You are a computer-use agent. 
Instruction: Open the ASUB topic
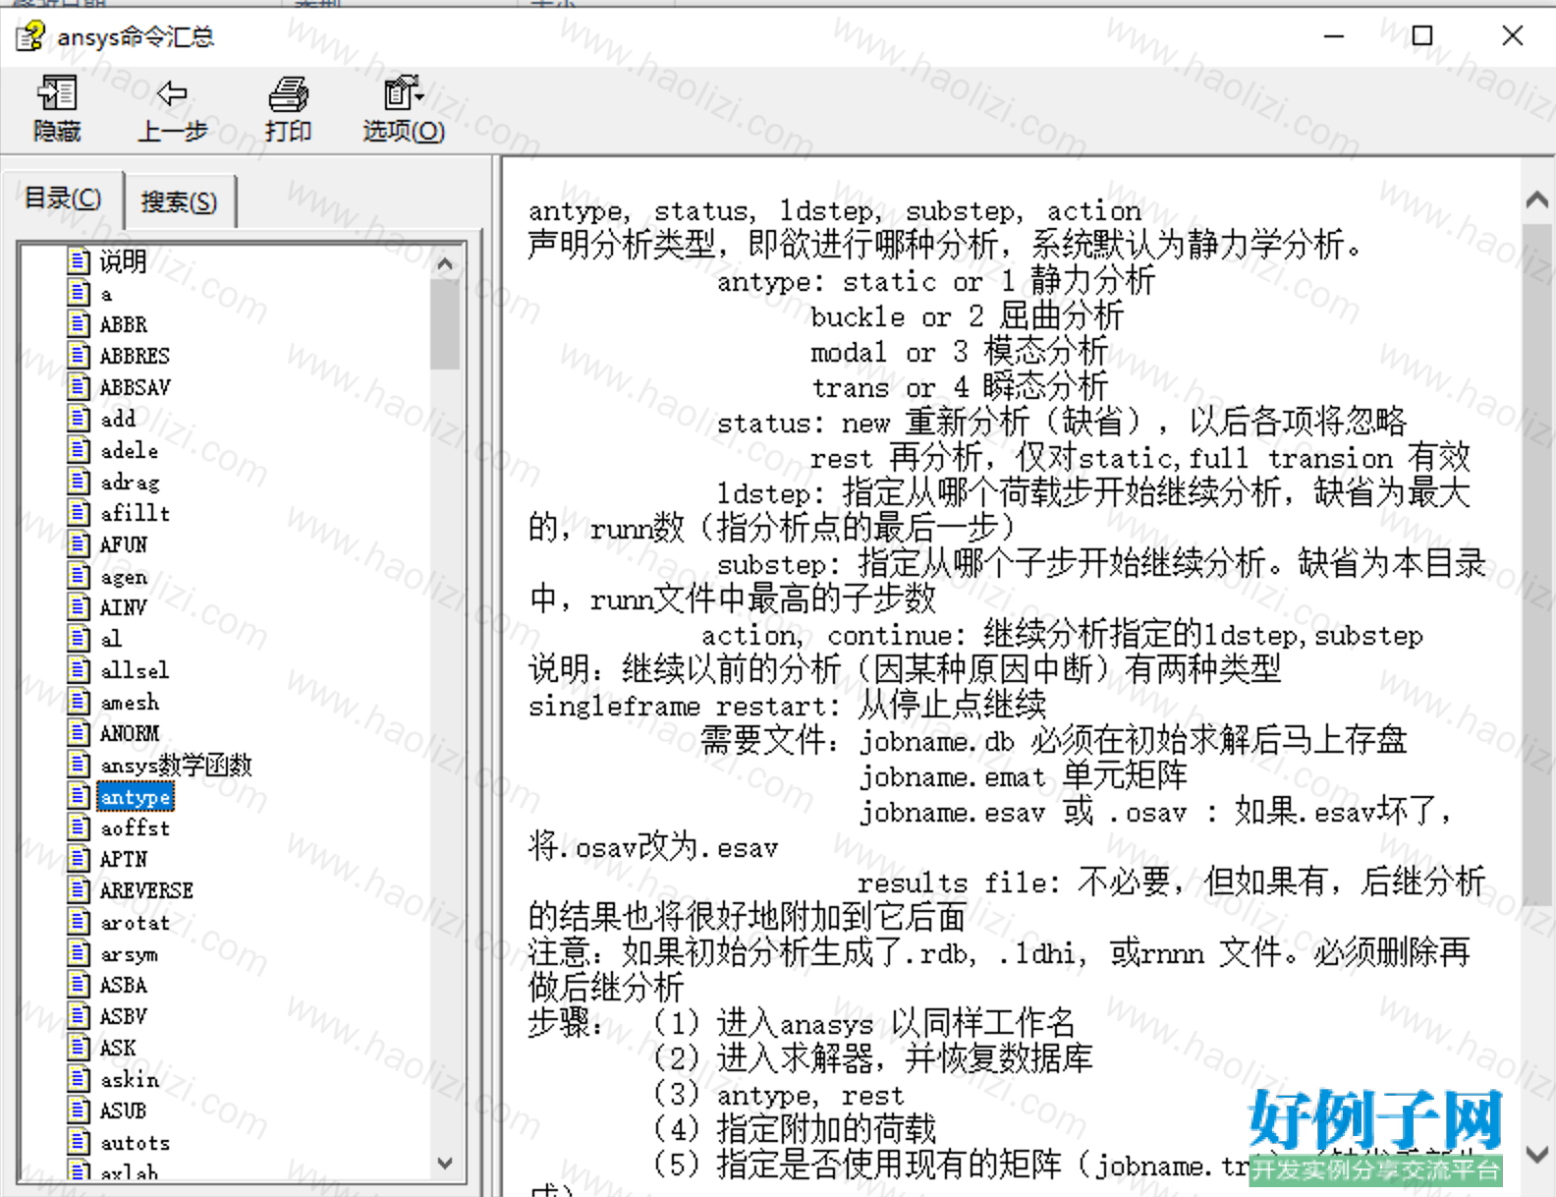click(x=123, y=1111)
